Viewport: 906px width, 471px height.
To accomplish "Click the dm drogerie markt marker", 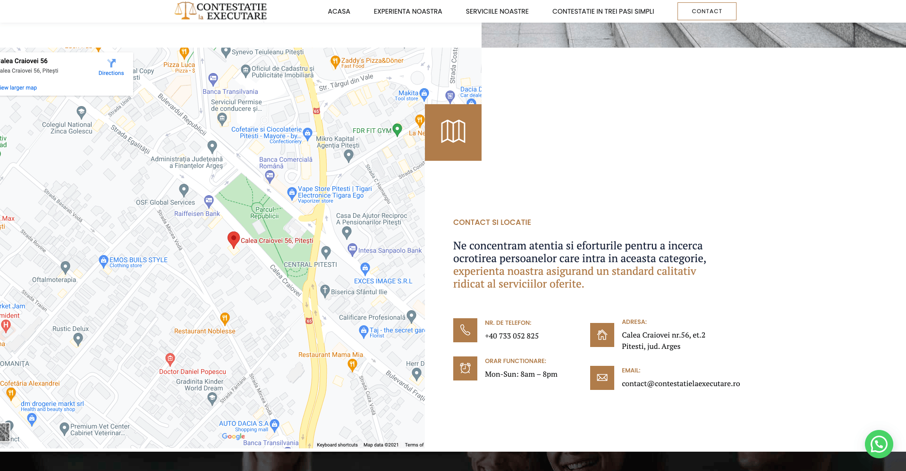I will pyautogui.click(x=32, y=420).
